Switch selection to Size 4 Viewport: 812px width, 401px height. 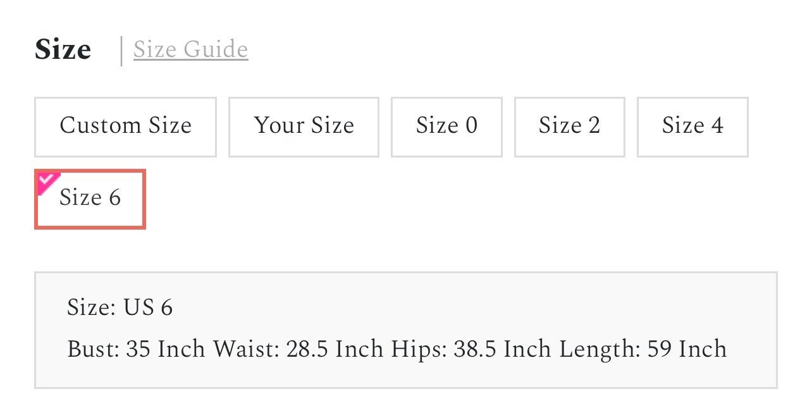(x=692, y=126)
